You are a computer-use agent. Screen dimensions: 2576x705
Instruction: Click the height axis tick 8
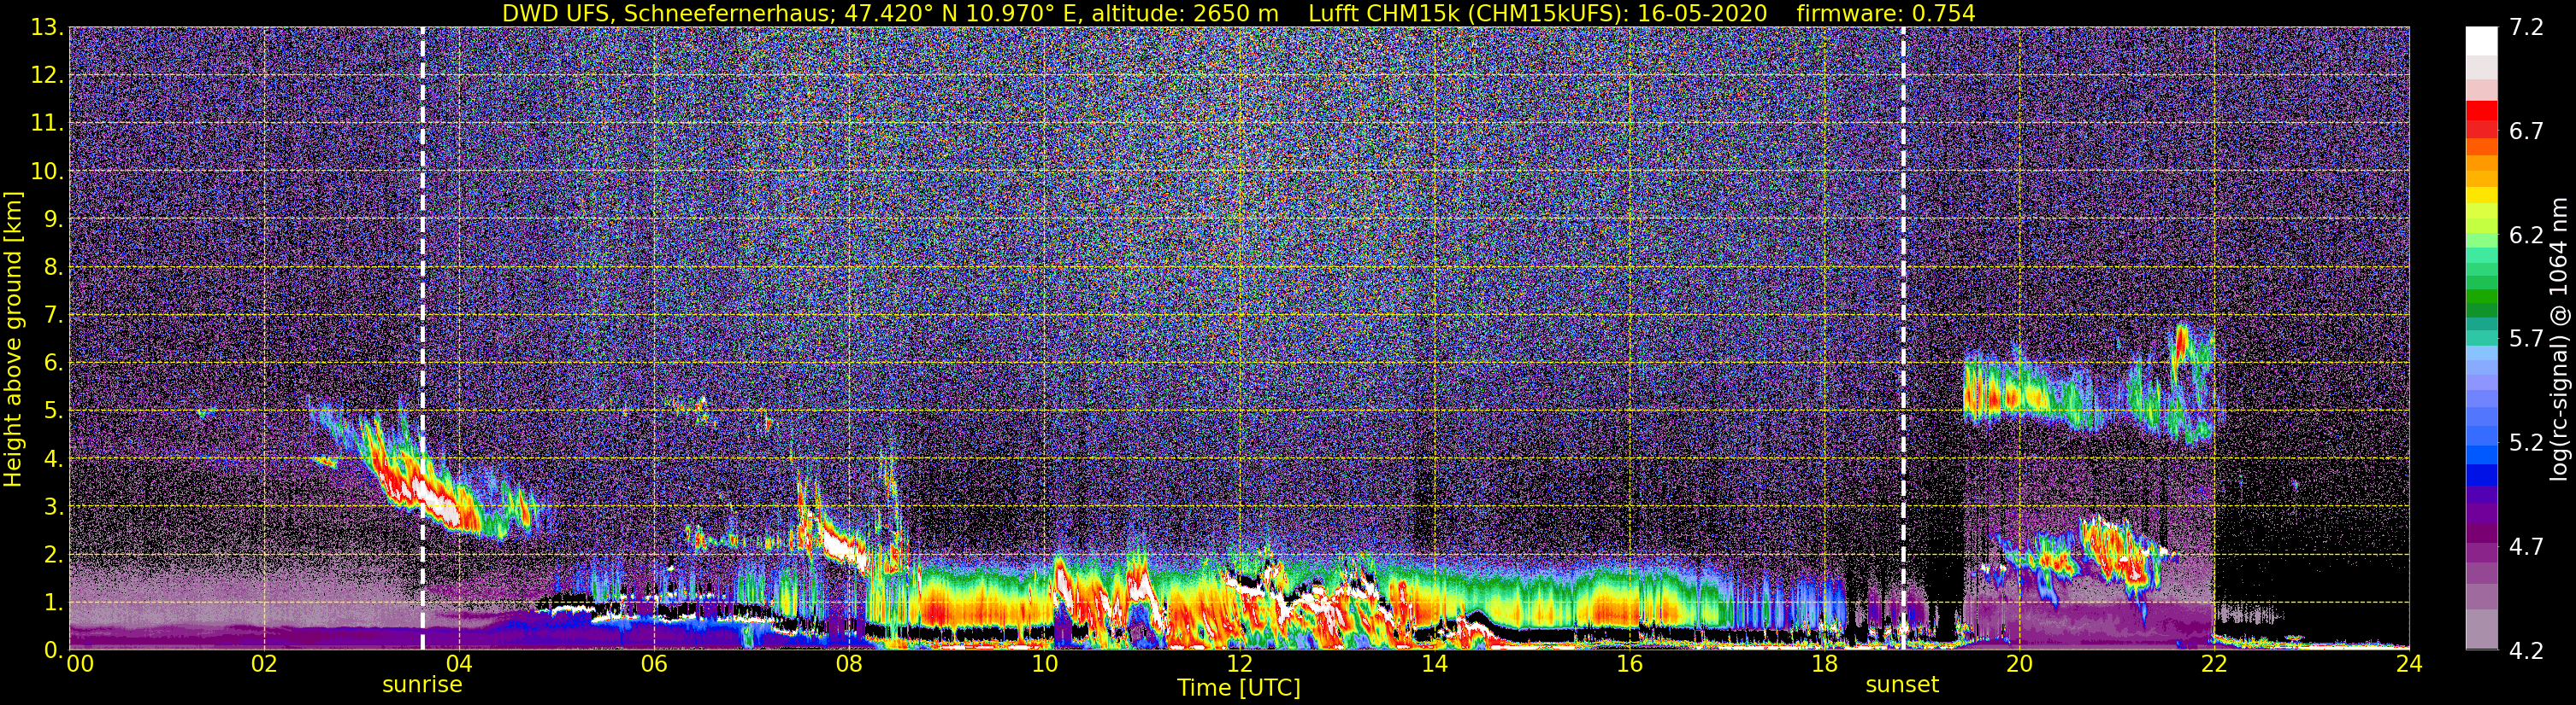click(x=52, y=266)
